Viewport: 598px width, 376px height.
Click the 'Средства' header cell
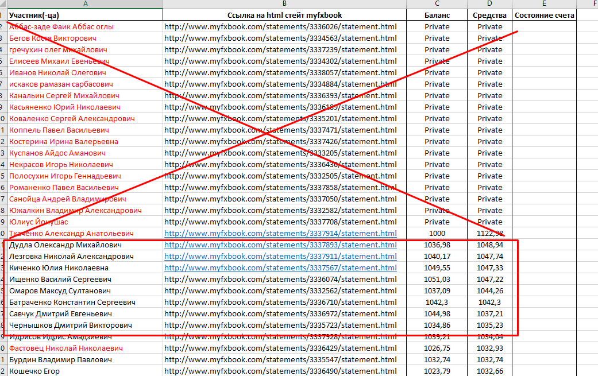[489, 15]
